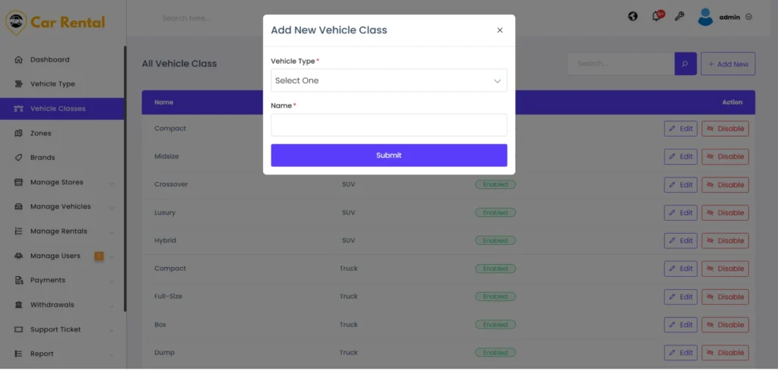This screenshot has width=778, height=371.
Task: Click the wrench settings icon
Action: click(x=679, y=16)
